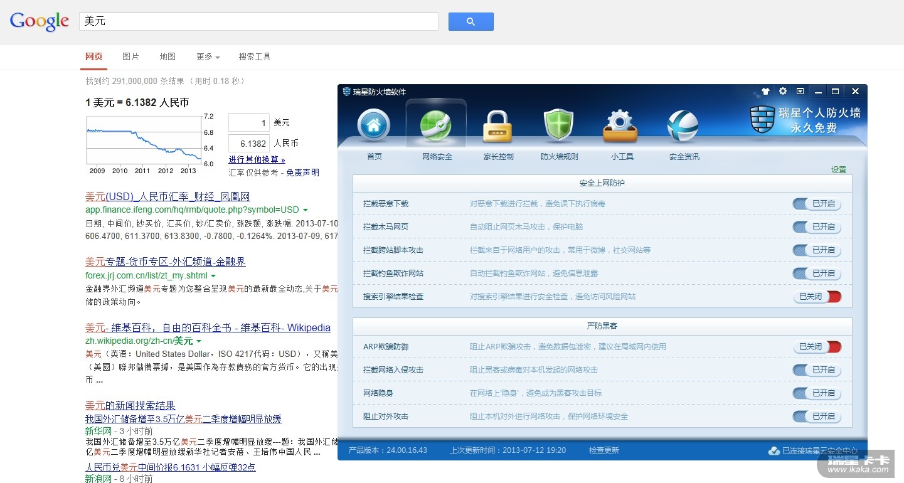Screen dimensions: 904x483
Task: Click the Security News globe icon
Action: coord(683,125)
